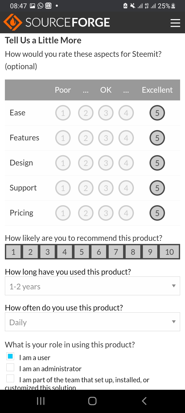185x413 pixels.
Task: Tap the image notification icon in status bar
Action: [32, 6]
